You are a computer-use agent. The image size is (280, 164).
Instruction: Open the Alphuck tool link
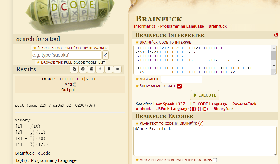[x=143, y=109]
